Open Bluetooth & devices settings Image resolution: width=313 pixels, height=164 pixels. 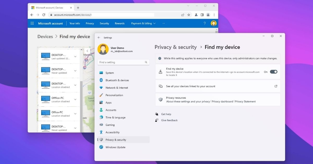coord(117,80)
